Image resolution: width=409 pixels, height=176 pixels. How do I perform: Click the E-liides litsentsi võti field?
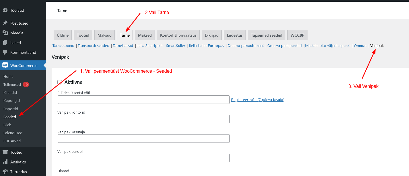tap(143, 100)
